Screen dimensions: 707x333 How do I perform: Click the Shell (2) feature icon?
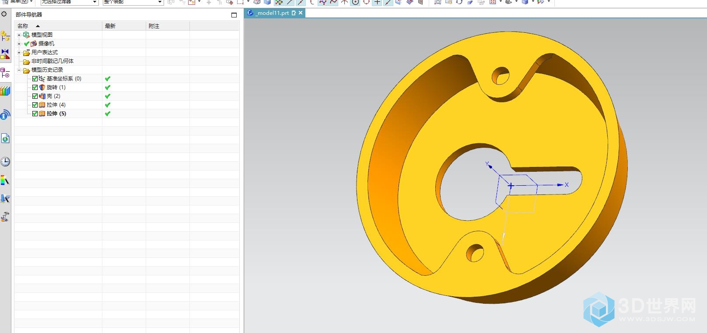coord(42,96)
